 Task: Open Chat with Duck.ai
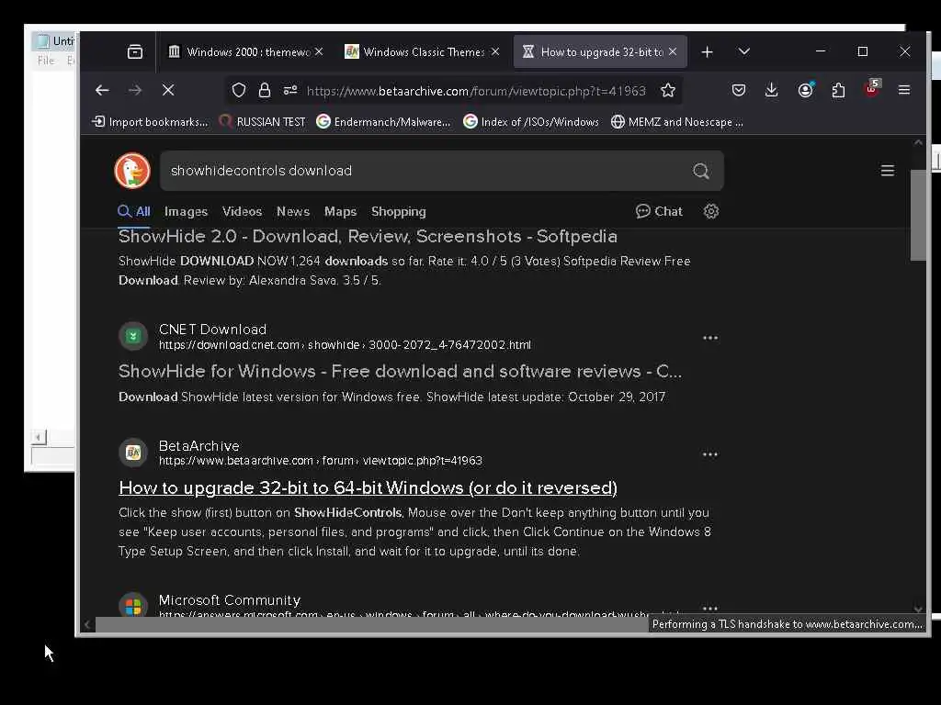tap(659, 211)
